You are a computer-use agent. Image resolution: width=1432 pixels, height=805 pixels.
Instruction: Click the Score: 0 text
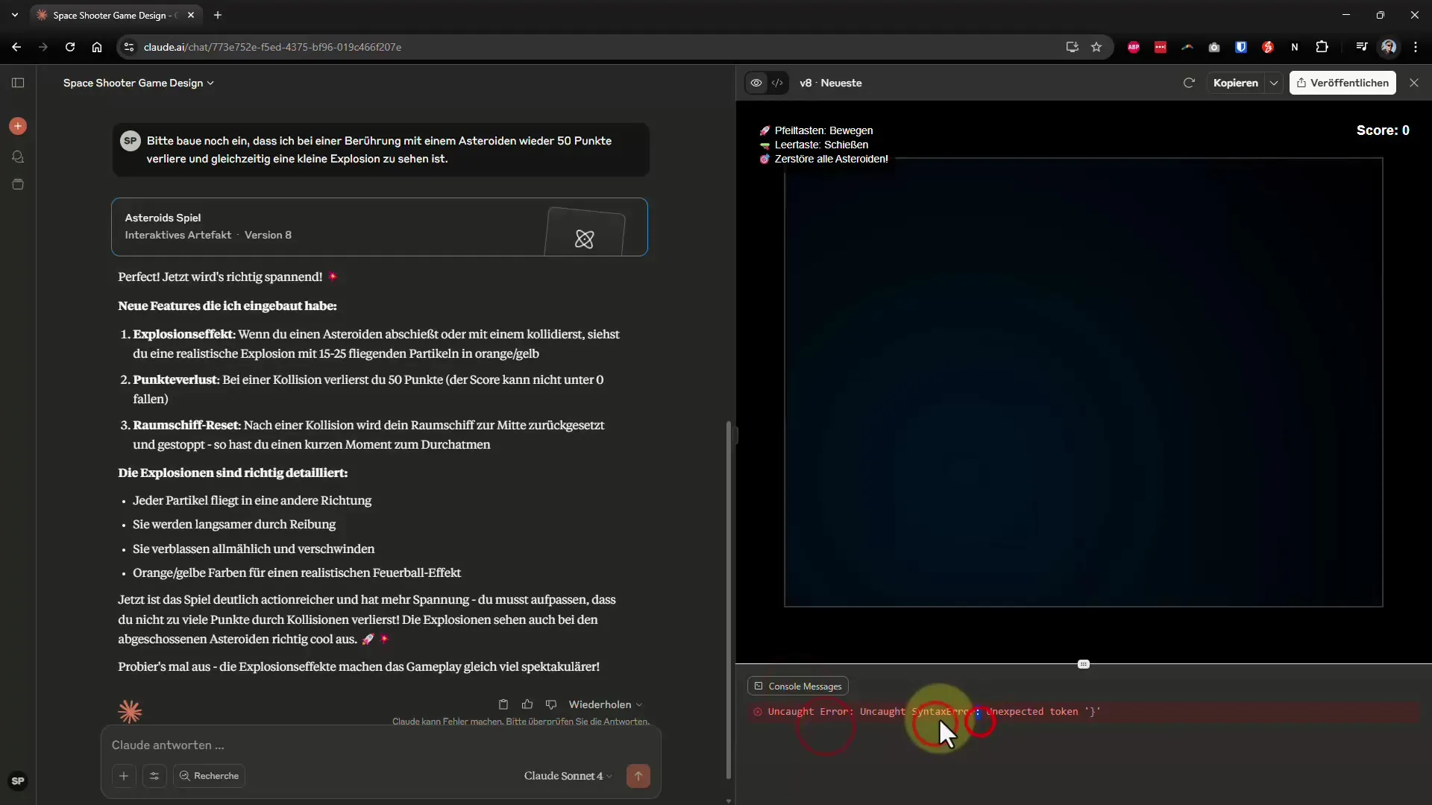point(1383,130)
